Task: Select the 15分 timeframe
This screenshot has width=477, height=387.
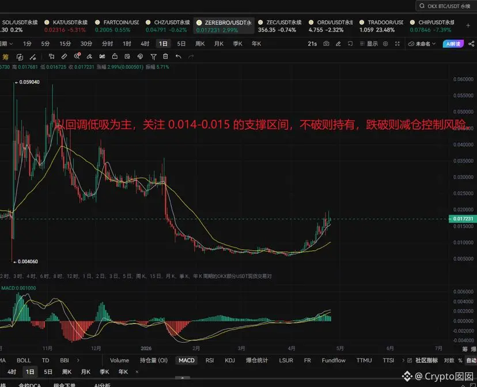Action: (x=65, y=43)
